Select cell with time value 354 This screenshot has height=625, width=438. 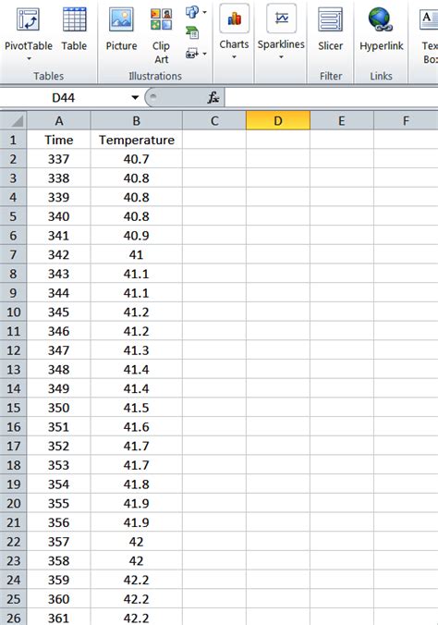59,484
